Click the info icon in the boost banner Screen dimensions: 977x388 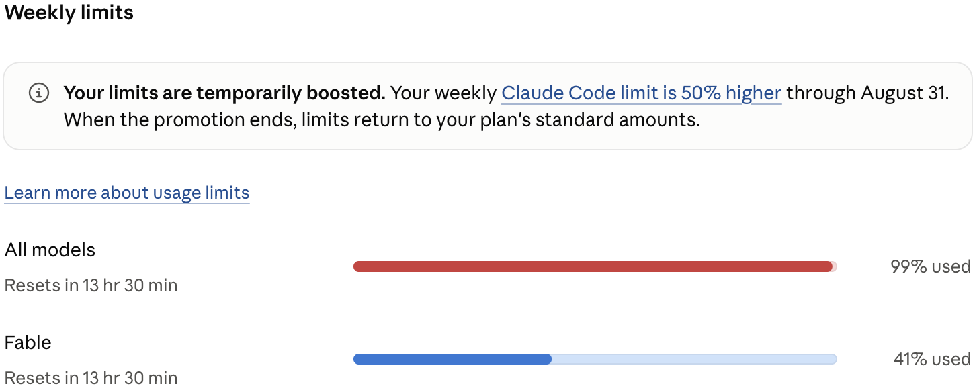[x=39, y=93]
